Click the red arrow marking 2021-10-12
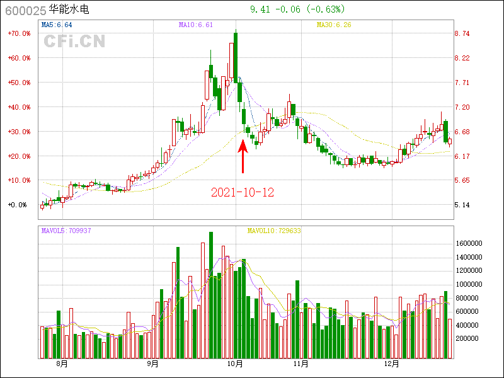This screenshot has height=378, width=504. coord(243,156)
